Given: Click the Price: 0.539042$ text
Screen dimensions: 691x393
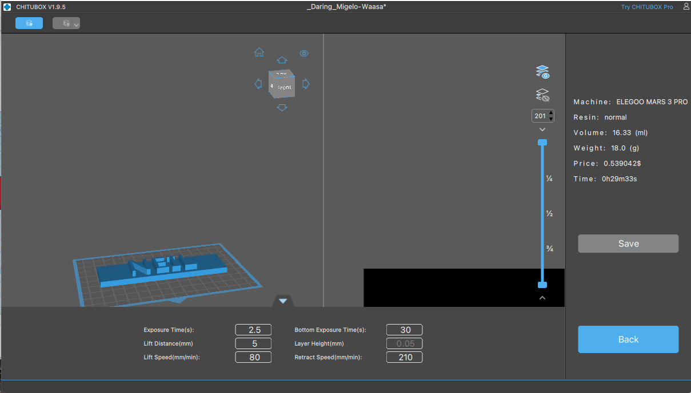Looking at the screenshot, I should (607, 164).
